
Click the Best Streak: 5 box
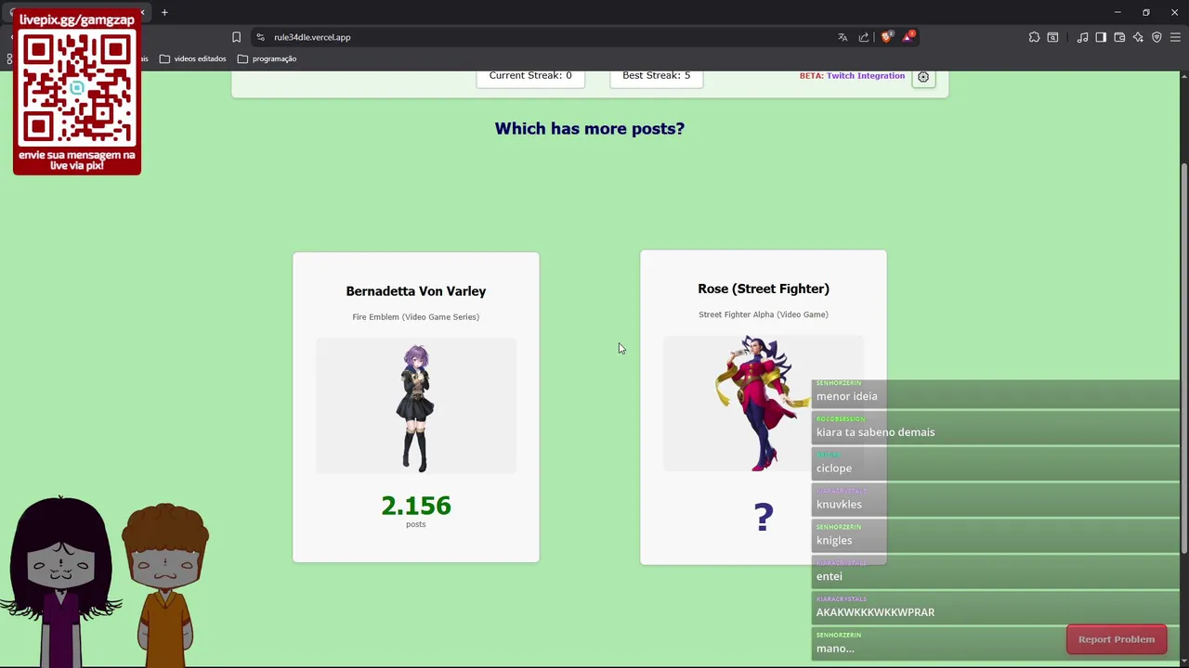[x=656, y=78]
